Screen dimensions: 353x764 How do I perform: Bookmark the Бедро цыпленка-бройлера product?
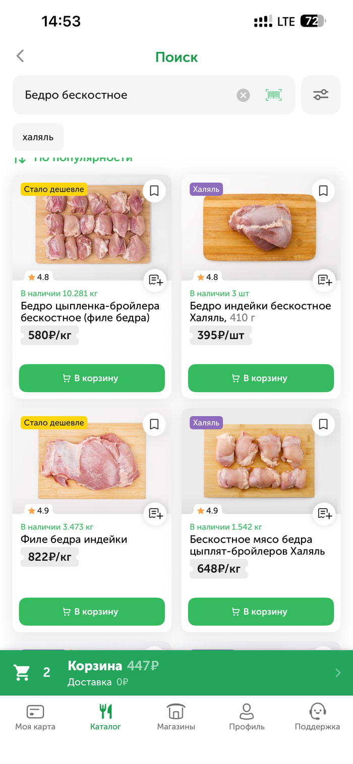[154, 191]
